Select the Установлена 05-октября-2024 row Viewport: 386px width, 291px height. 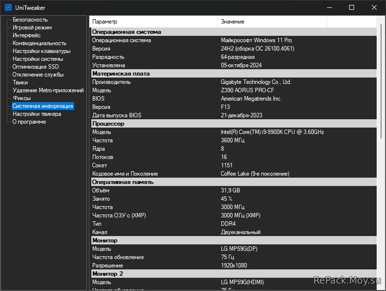pos(233,65)
